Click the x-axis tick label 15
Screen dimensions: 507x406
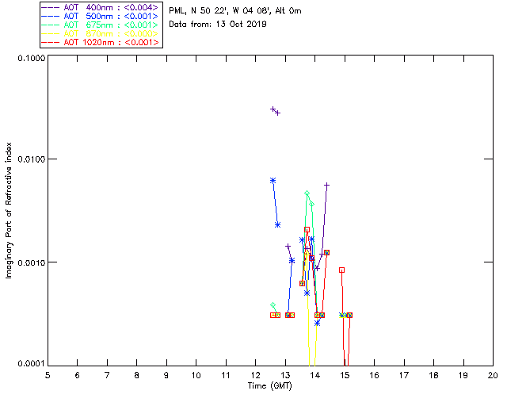pos(345,375)
